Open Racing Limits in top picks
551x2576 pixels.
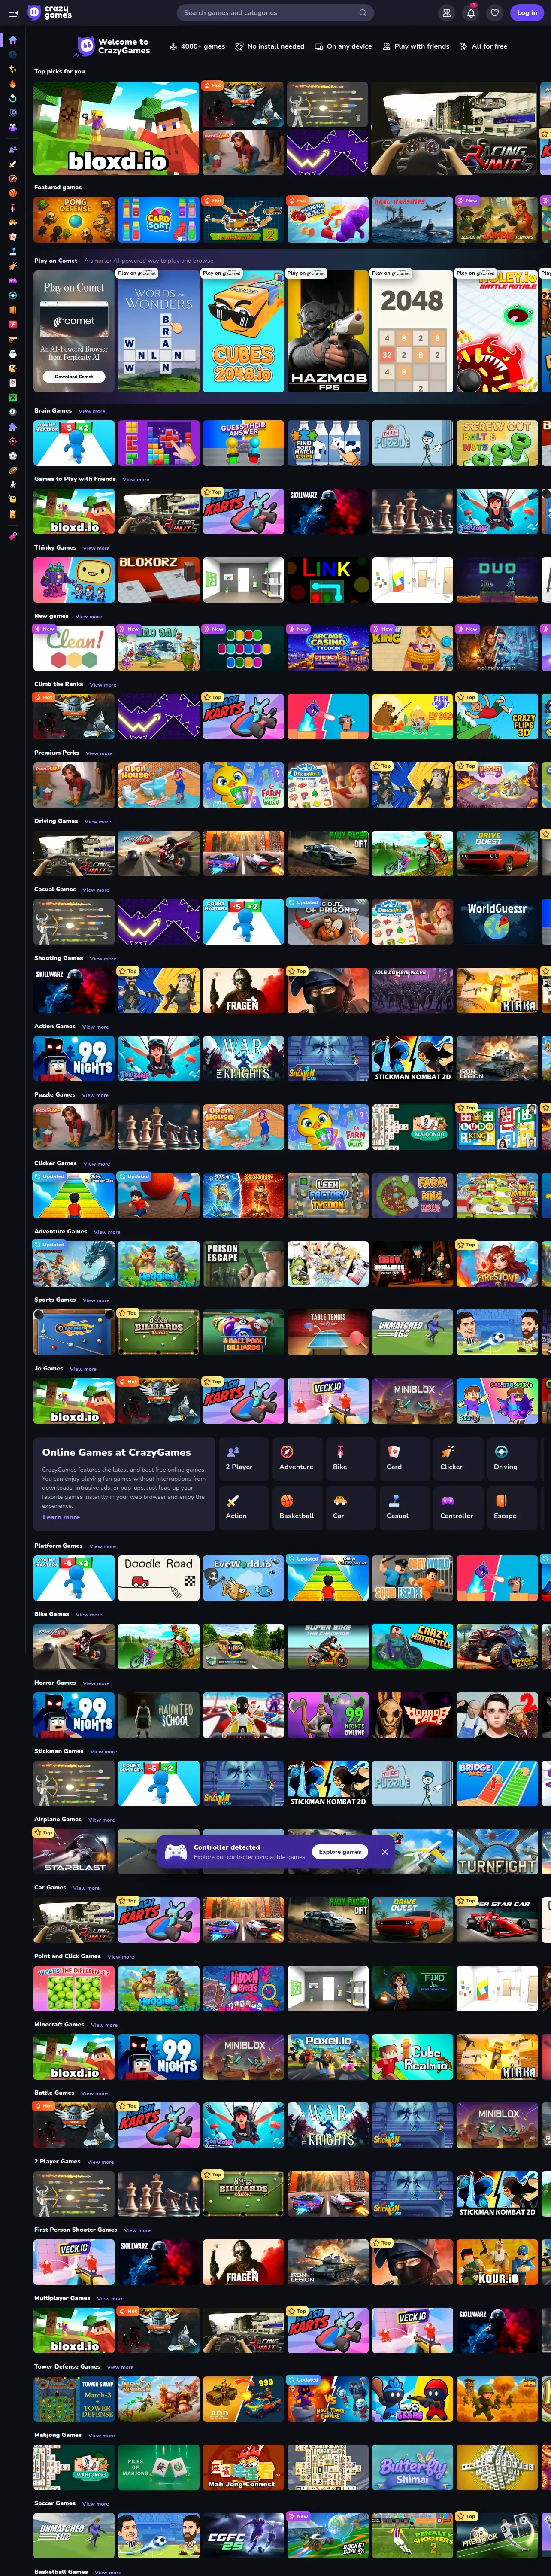coord(454,128)
